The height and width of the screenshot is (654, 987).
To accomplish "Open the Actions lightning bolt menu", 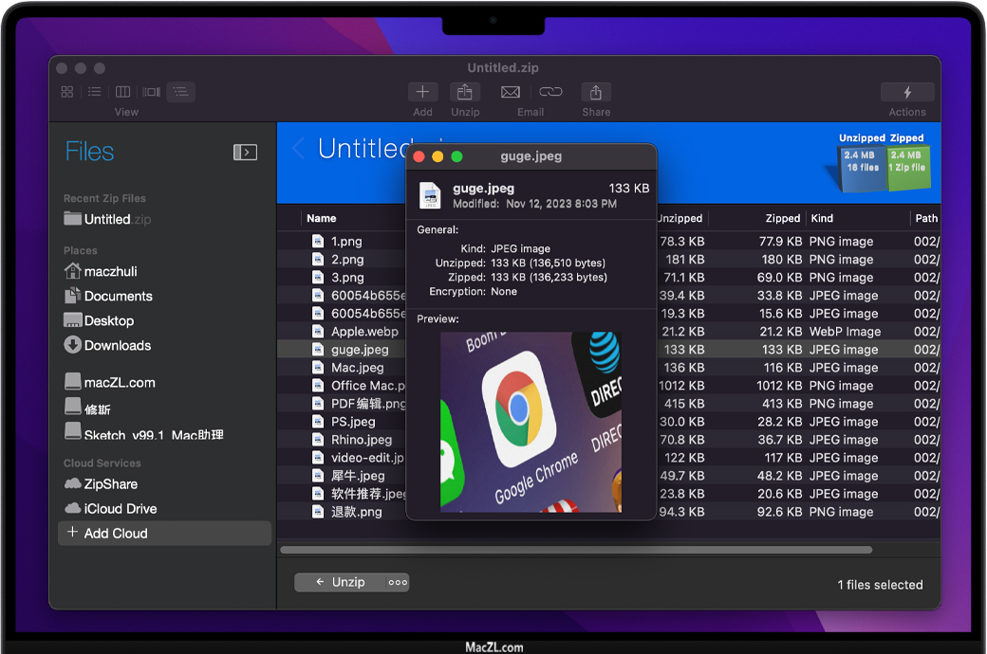I will pos(907,92).
